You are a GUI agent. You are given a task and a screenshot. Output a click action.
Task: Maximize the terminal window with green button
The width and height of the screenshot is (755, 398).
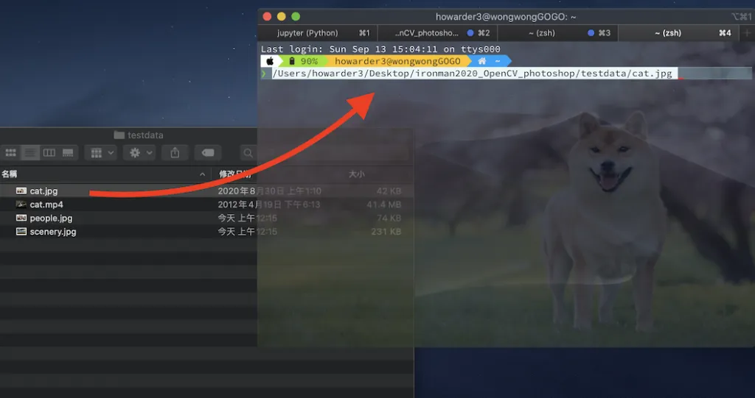(296, 17)
